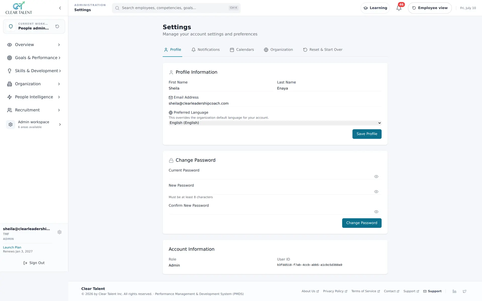Expand the Admin workspace chevron
This screenshot has height=301, width=482.
coord(60,124)
